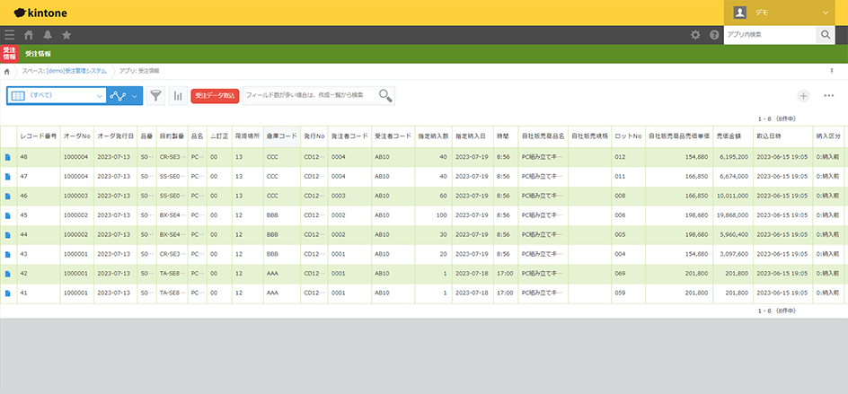Open the help question mark icon
The width and height of the screenshot is (848, 394).
(714, 35)
